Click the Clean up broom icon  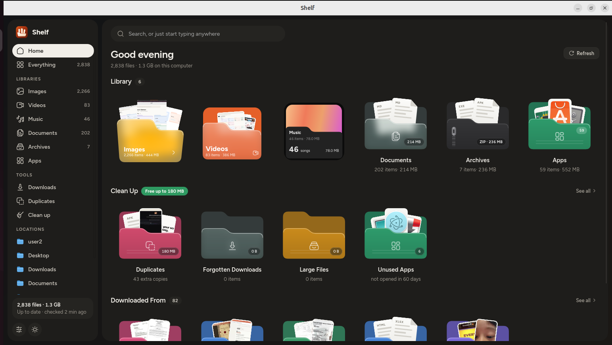[20, 215]
